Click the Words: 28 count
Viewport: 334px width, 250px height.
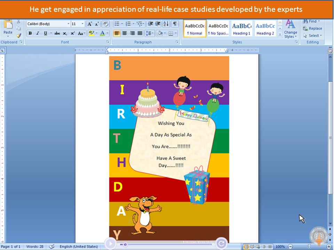(x=35, y=247)
